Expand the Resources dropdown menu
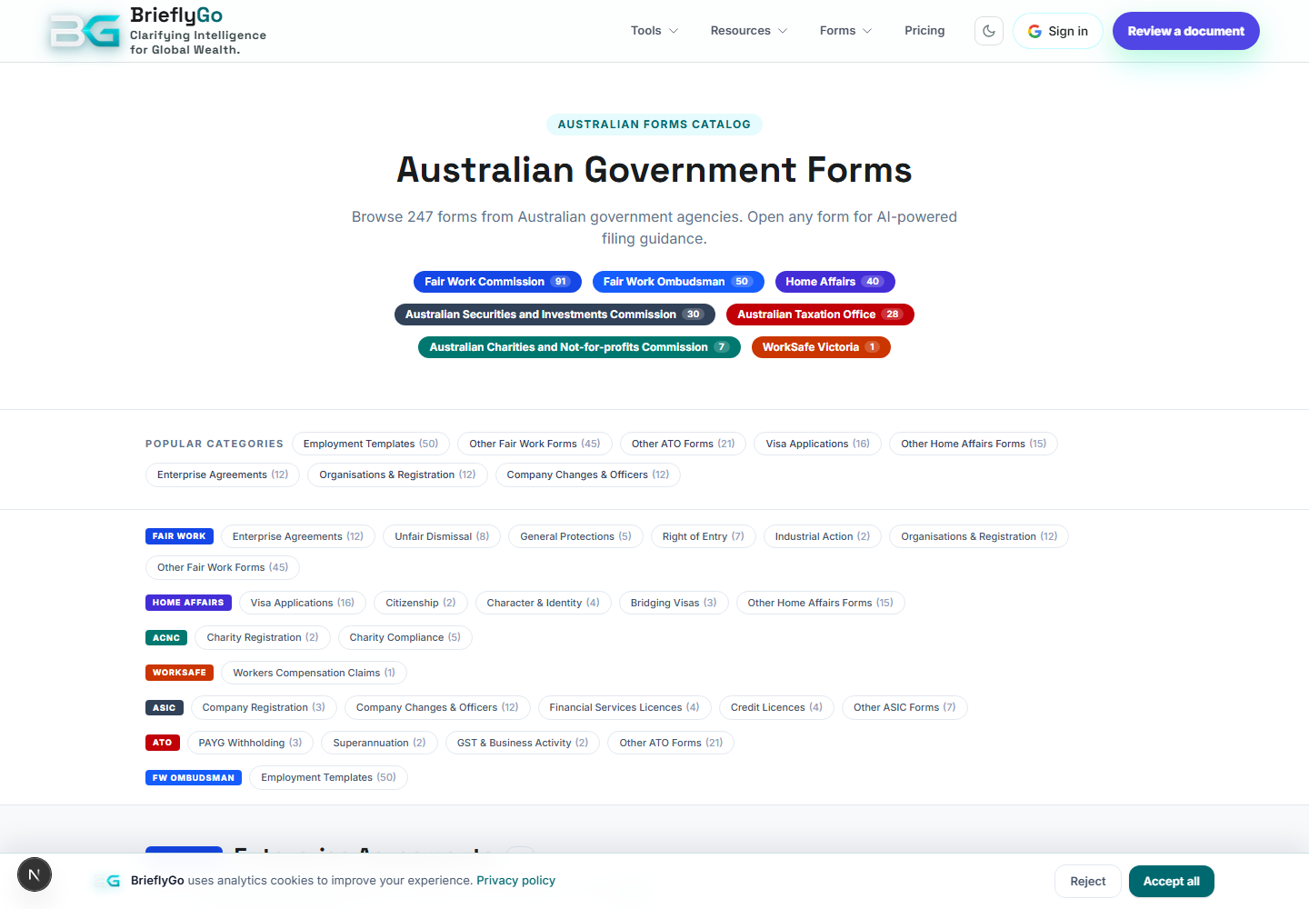This screenshot has height=909, width=1309. (x=749, y=31)
